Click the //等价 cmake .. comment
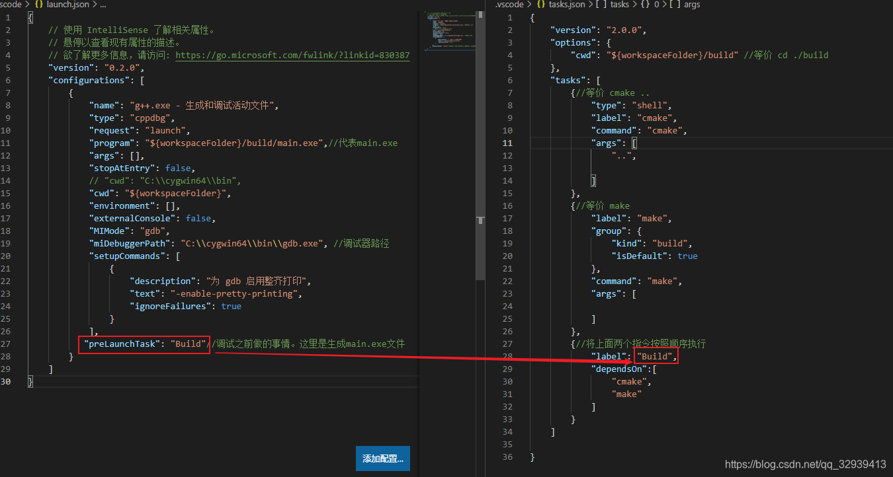Image resolution: width=893 pixels, height=477 pixels. point(612,93)
